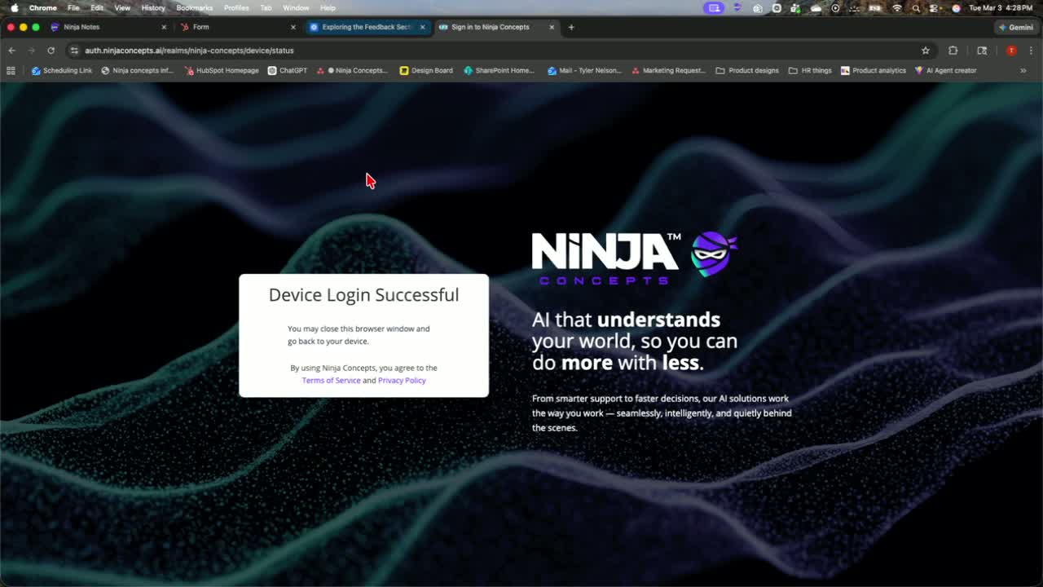Viewport: 1043px width, 587px height.
Task: Open the File menu
Action: coord(73,7)
